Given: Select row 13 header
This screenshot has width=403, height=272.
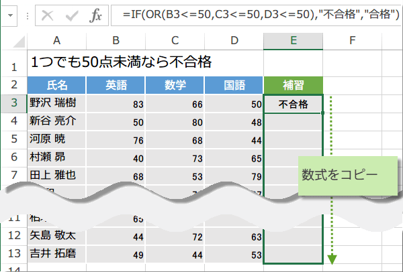Looking at the screenshot, I should [14, 254].
